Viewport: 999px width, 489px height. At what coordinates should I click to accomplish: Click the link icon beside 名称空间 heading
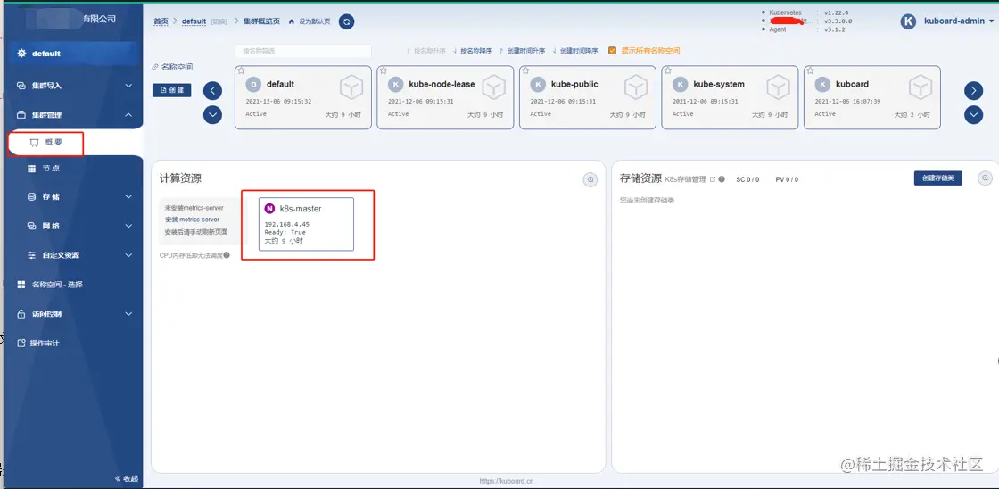(155, 67)
